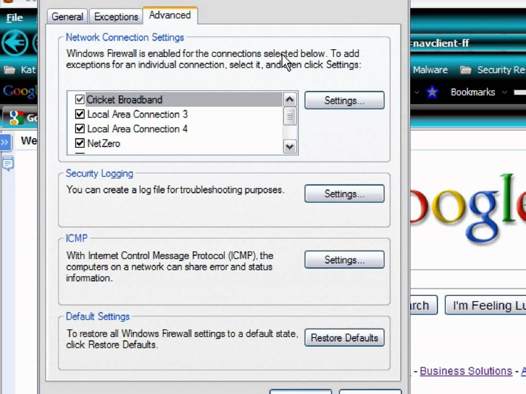Open the Exceptions tab
The width and height of the screenshot is (526, 394).
coord(116,16)
